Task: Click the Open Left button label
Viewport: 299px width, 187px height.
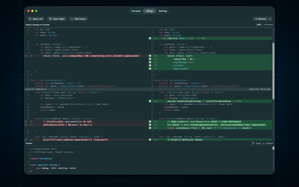Action: click(x=38, y=19)
